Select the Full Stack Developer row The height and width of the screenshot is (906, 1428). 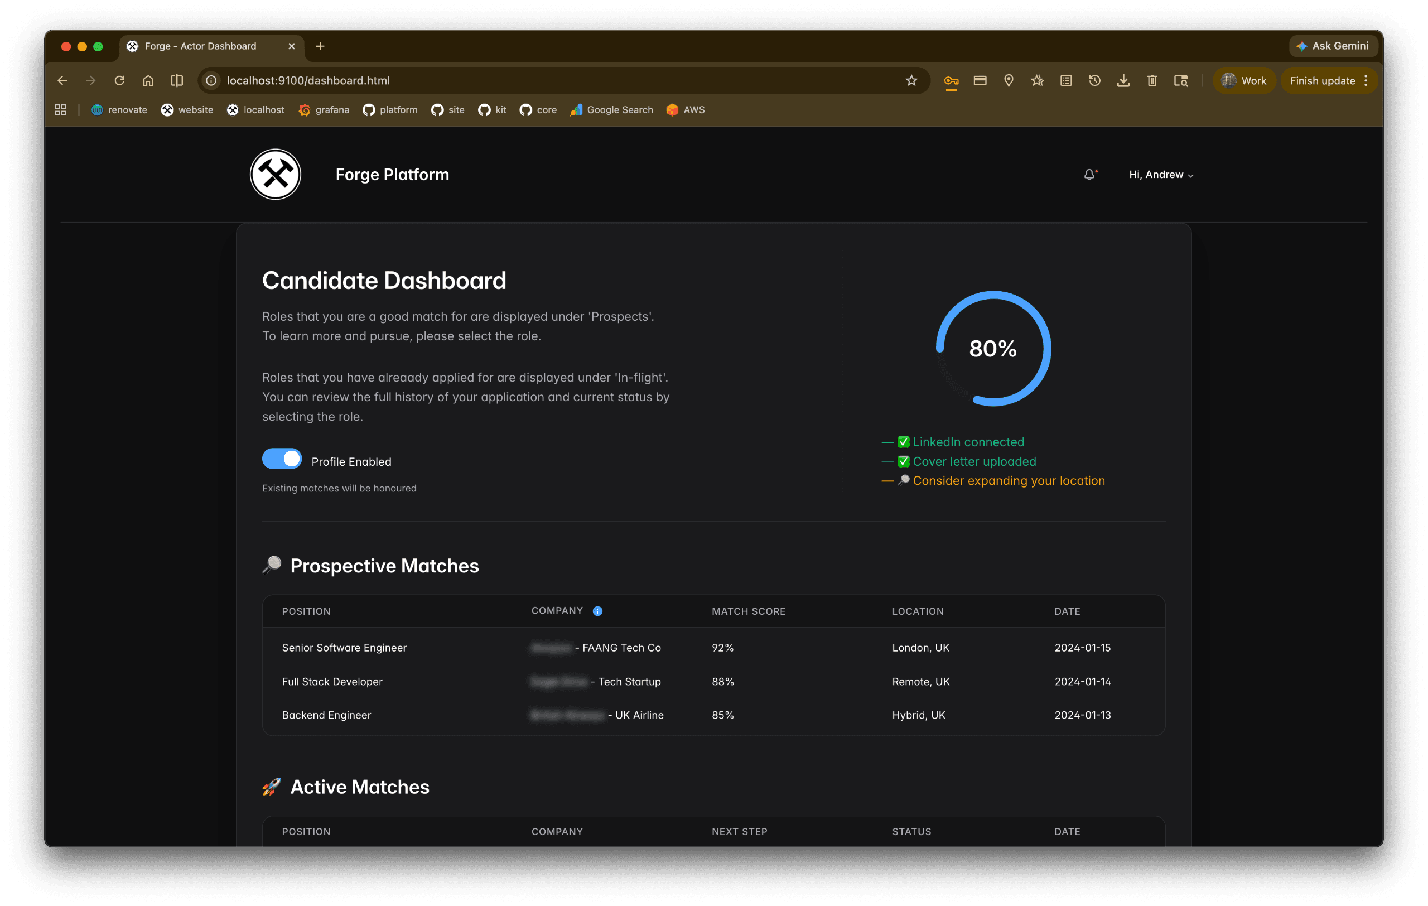[x=713, y=681]
